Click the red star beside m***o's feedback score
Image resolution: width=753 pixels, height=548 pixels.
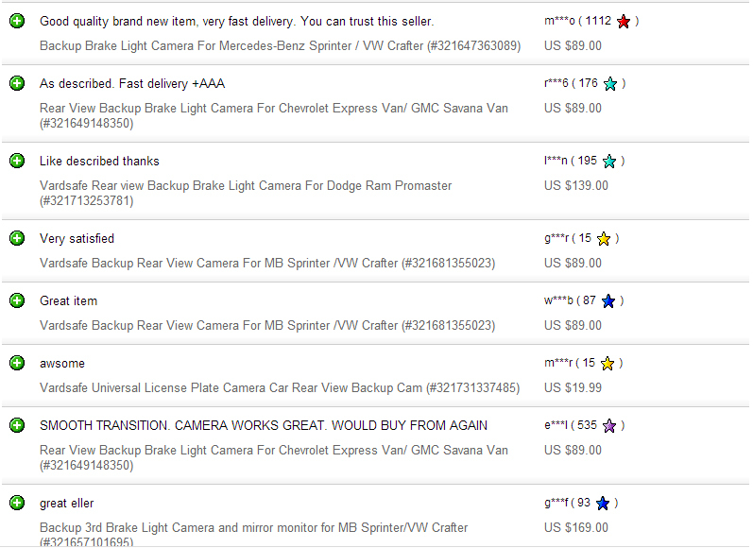(624, 22)
